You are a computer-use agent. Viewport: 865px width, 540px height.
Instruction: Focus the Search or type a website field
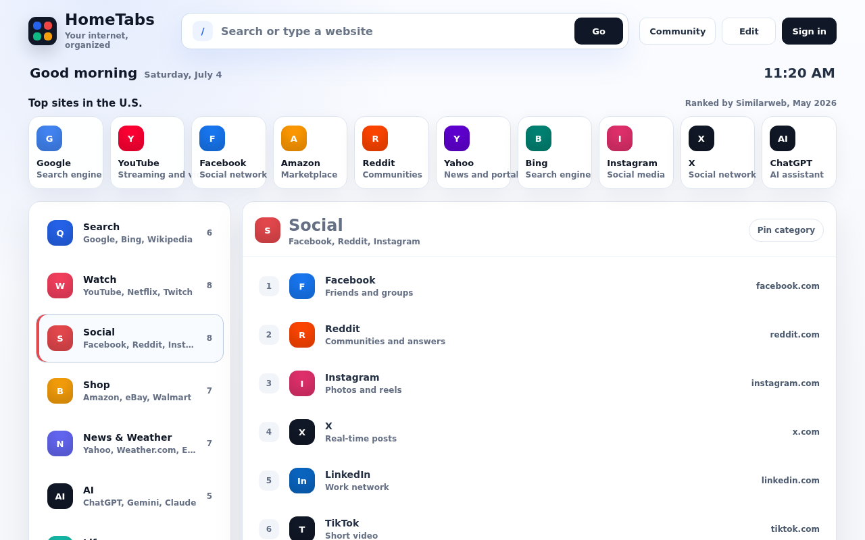(394, 31)
